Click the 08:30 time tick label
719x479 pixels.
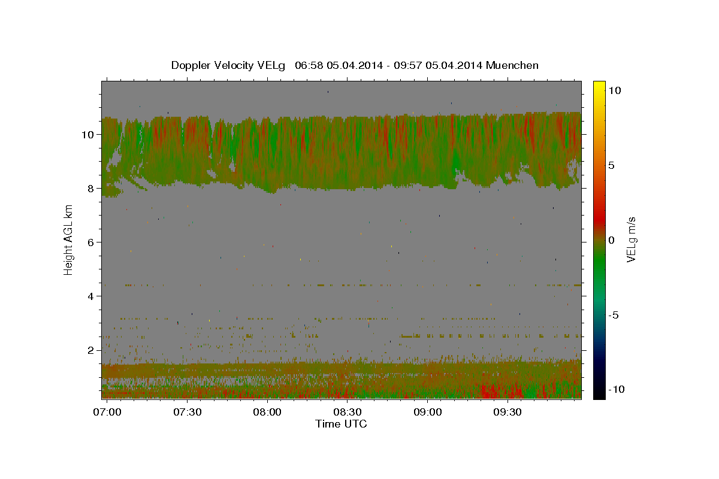[x=347, y=413]
